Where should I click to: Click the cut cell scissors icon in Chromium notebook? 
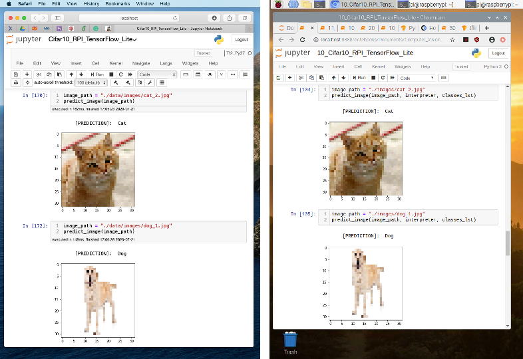301,78
